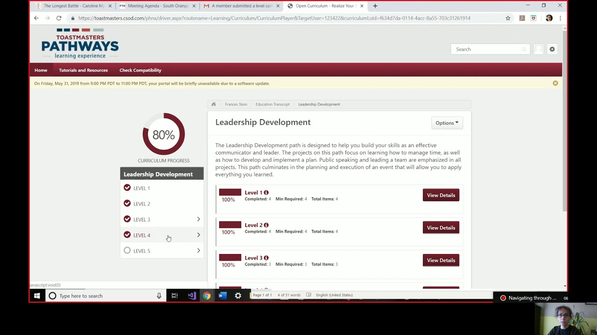Image resolution: width=597 pixels, height=335 pixels.
Task: Click Windows 'Type here to search' box
Action: 107,296
